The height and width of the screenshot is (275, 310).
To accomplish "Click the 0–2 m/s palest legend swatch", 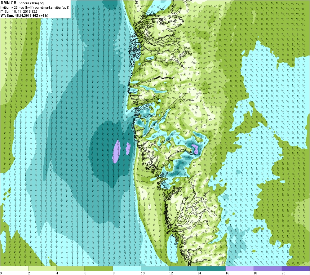I will [14, 268].
